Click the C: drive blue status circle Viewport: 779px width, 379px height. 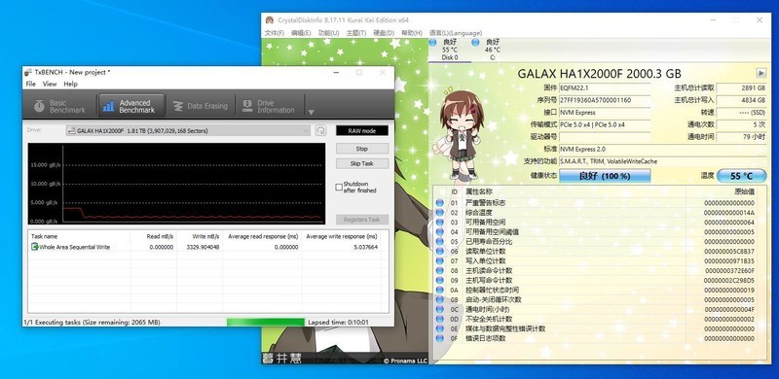click(x=475, y=43)
